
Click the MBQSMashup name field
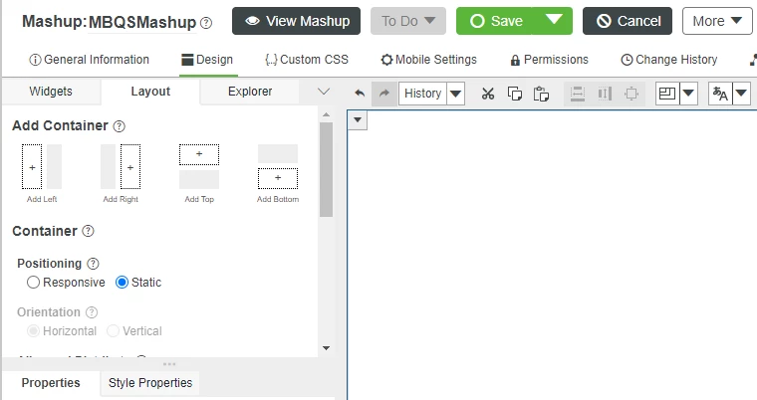[142, 23]
